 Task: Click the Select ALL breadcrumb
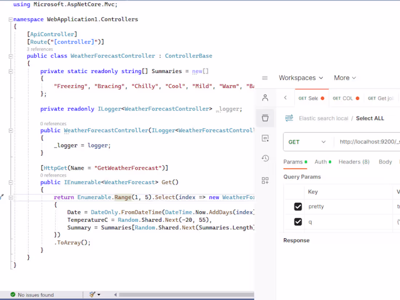(x=370, y=118)
